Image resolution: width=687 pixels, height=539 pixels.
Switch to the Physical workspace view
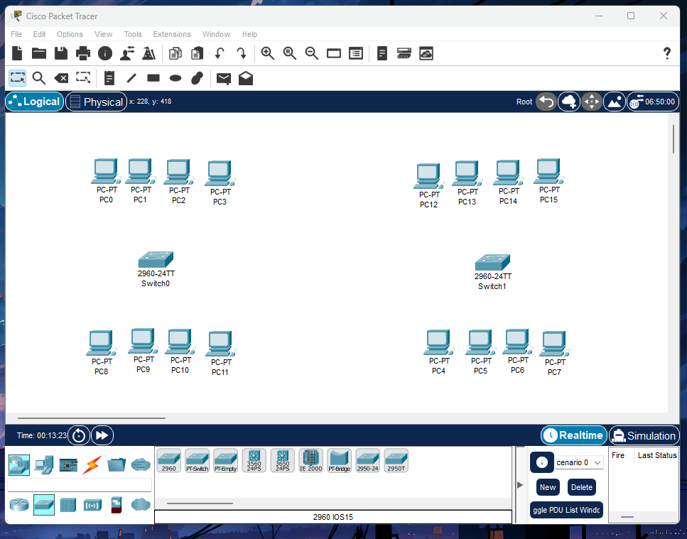click(x=97, y=102)
